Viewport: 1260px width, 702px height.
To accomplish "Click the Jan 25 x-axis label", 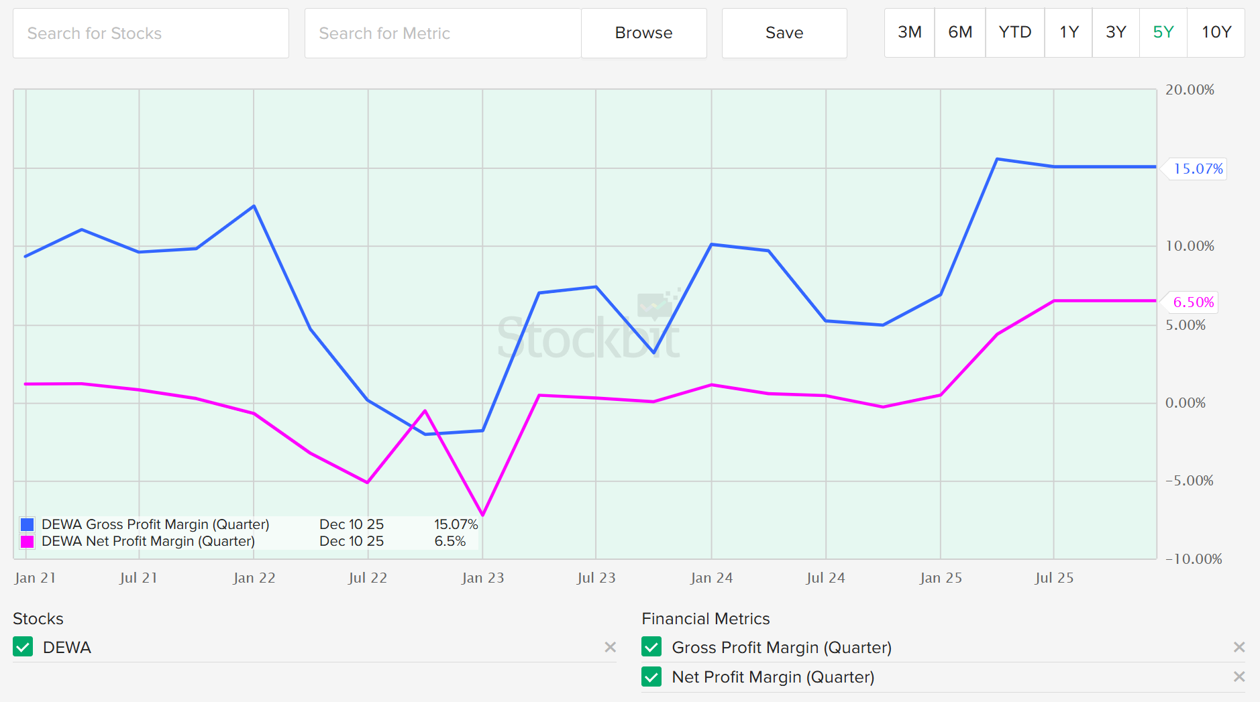I will tap(941, 578).
